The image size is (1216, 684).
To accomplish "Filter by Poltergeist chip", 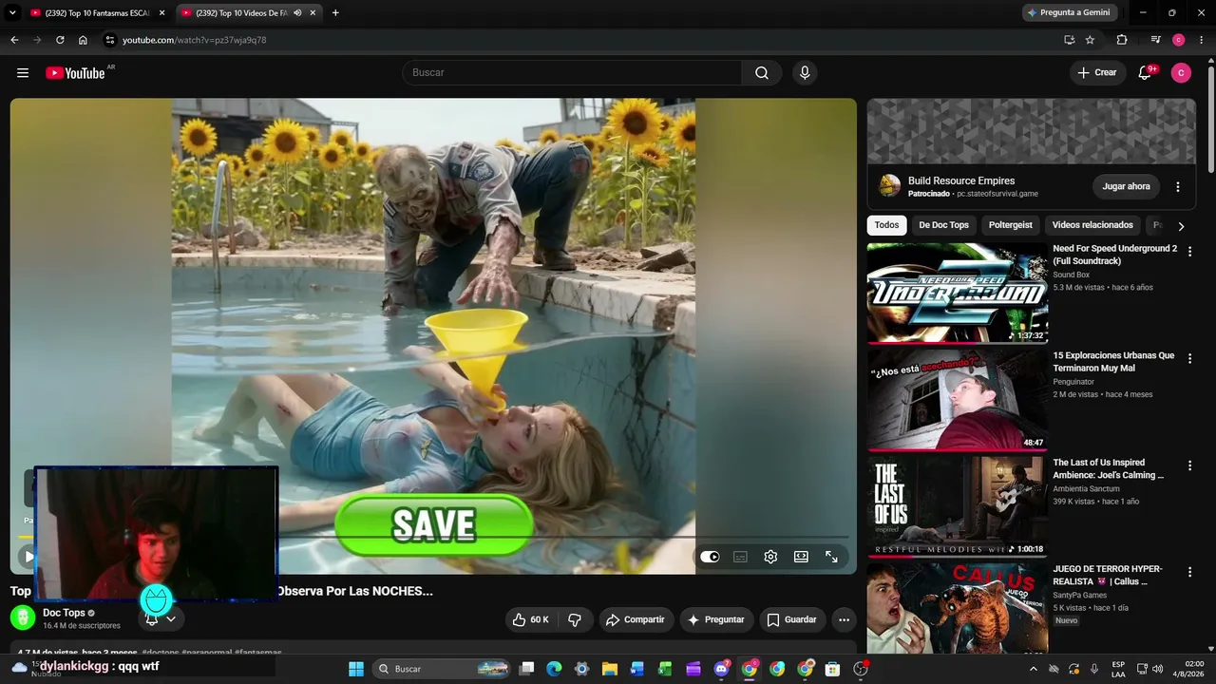I will (1010, 225).
